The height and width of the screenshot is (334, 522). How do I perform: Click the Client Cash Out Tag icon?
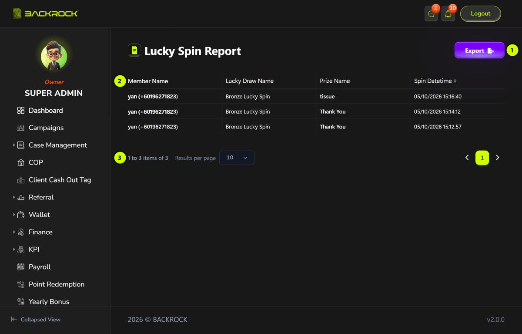tap(21, 180)
